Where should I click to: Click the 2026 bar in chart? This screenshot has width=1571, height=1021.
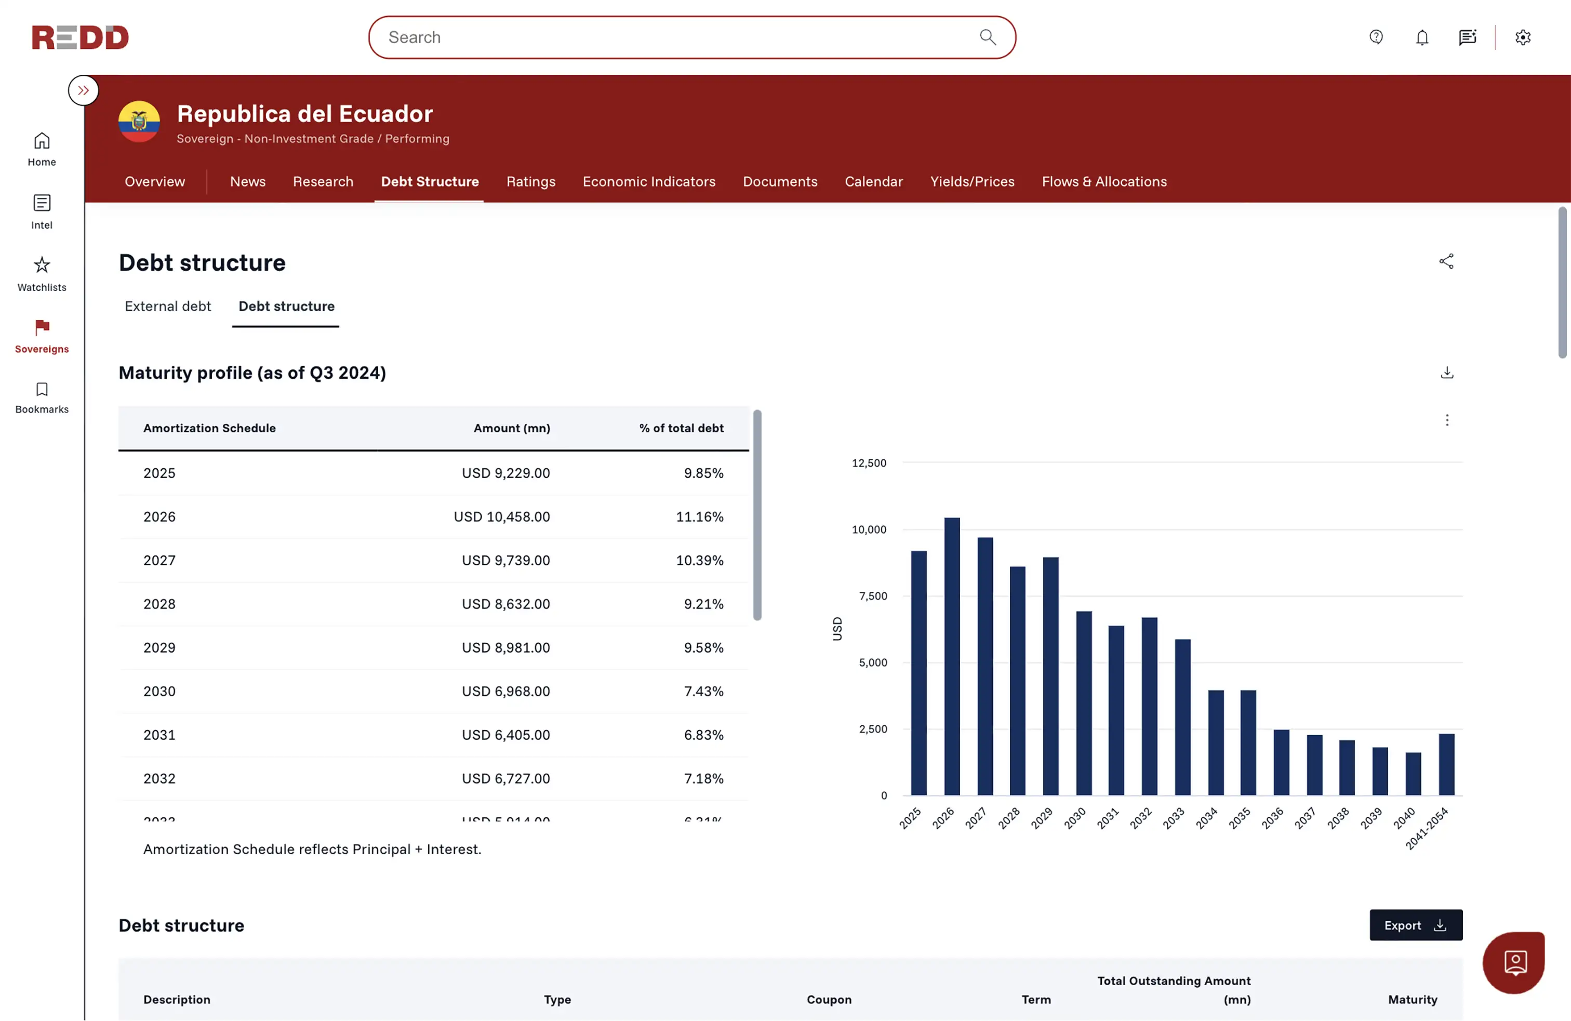click(952, 656)
